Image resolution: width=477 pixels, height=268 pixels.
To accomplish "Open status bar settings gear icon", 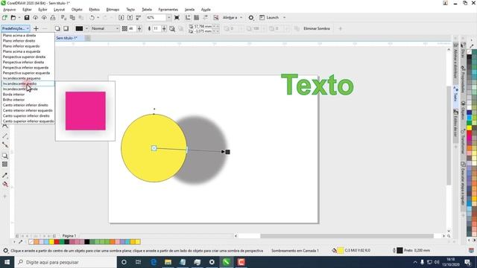I will pyautogui.click(x=5, y=251).
